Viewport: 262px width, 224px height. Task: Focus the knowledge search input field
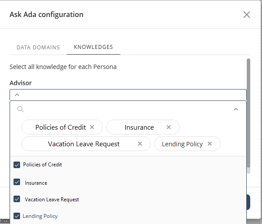coord(126,109)
